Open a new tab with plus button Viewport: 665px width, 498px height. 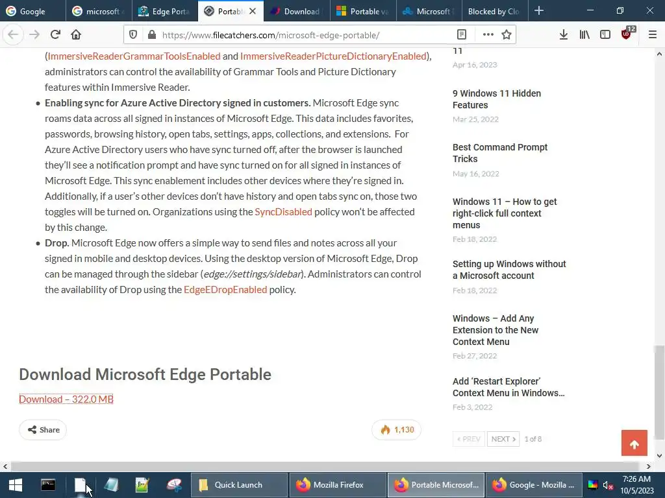pyautogui.click(x=539, y=11)
